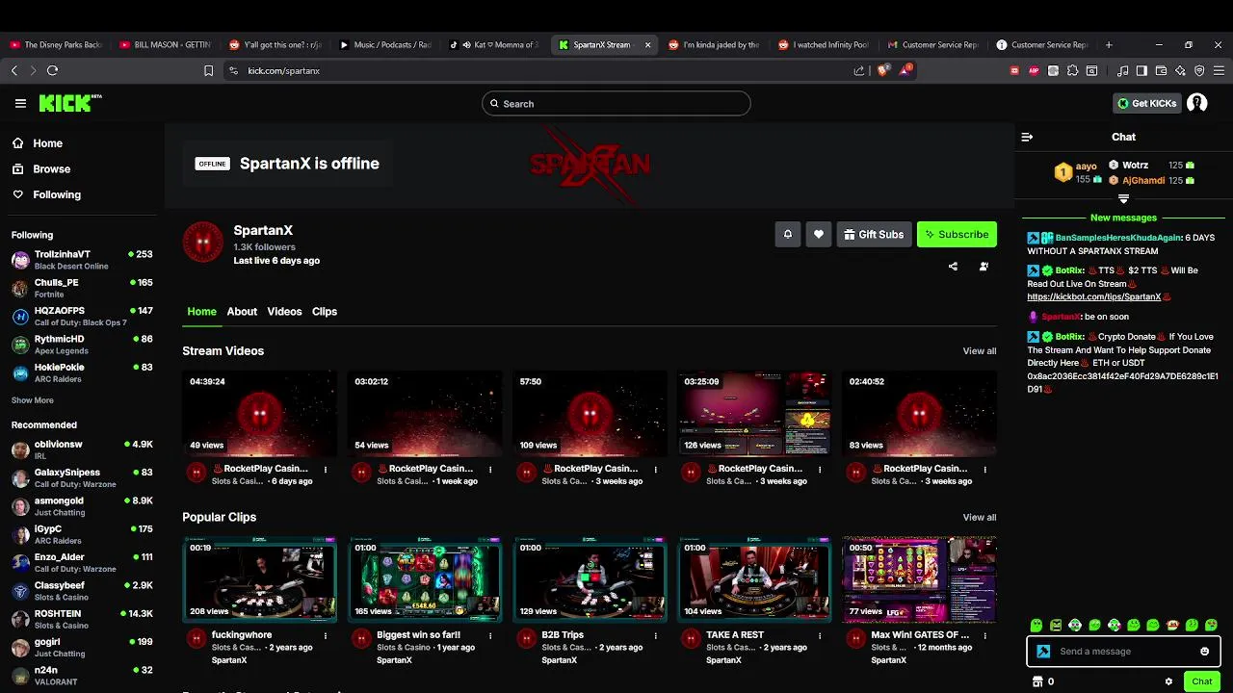This screenshot has width=1233, height=693.
Task: Switch to the Videos tab
Action: pyautogui.click(x=284, y=311)
